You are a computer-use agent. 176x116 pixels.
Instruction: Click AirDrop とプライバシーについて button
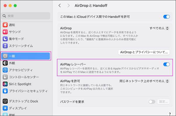pyautogui.click(x=144, y=52)
